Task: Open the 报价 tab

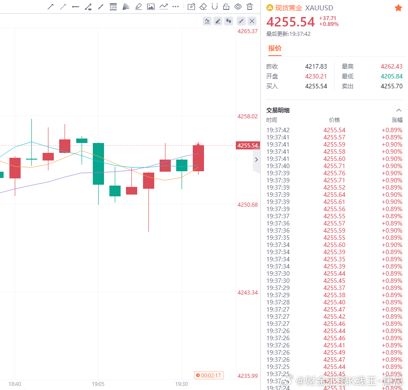Action: coord(275,48)
